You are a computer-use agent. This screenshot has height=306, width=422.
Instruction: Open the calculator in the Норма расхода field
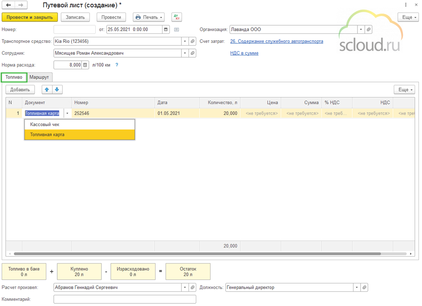pyautogui.click(x=85, y=65)
